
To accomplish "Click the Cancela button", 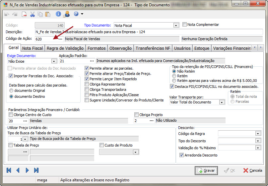I will point(253,170).
